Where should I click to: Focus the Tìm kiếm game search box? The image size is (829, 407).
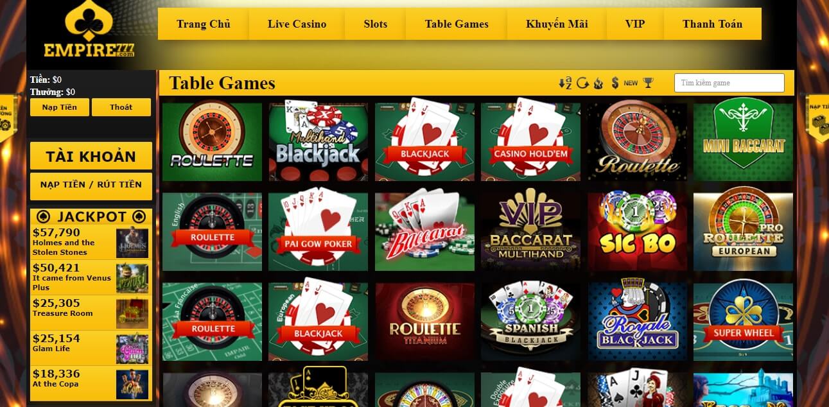click(x=729, y=83)
